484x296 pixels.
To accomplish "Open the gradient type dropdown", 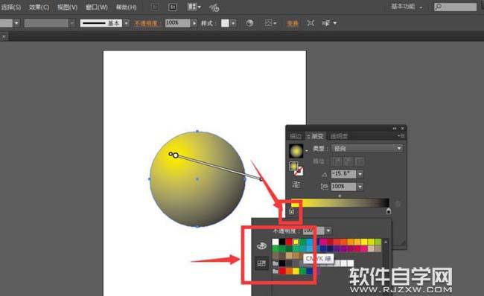I will click(367, 149).
